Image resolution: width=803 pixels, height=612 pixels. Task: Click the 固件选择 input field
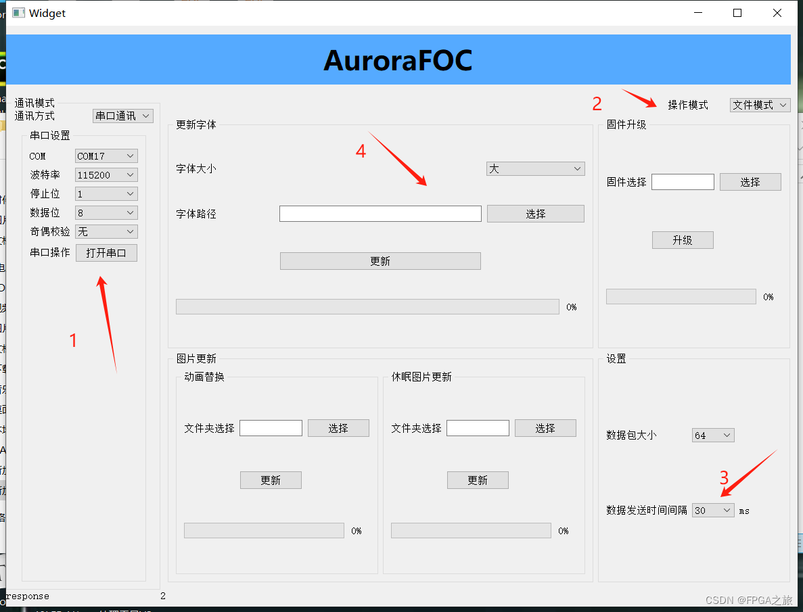point(683,182)
